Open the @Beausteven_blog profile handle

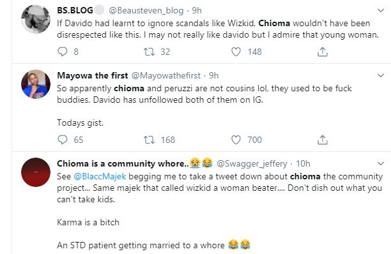pos(146,10)
